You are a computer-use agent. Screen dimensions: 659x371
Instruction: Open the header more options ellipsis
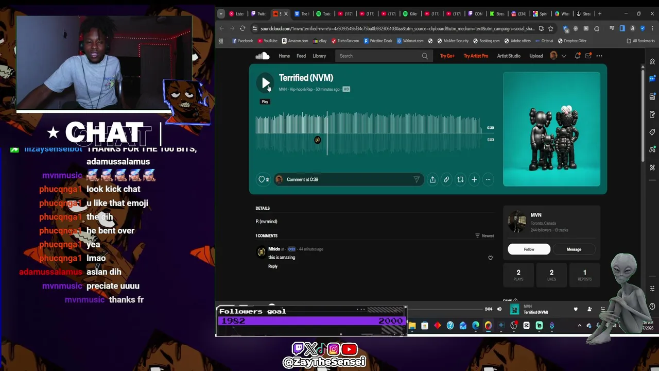(x=599, y=56)
